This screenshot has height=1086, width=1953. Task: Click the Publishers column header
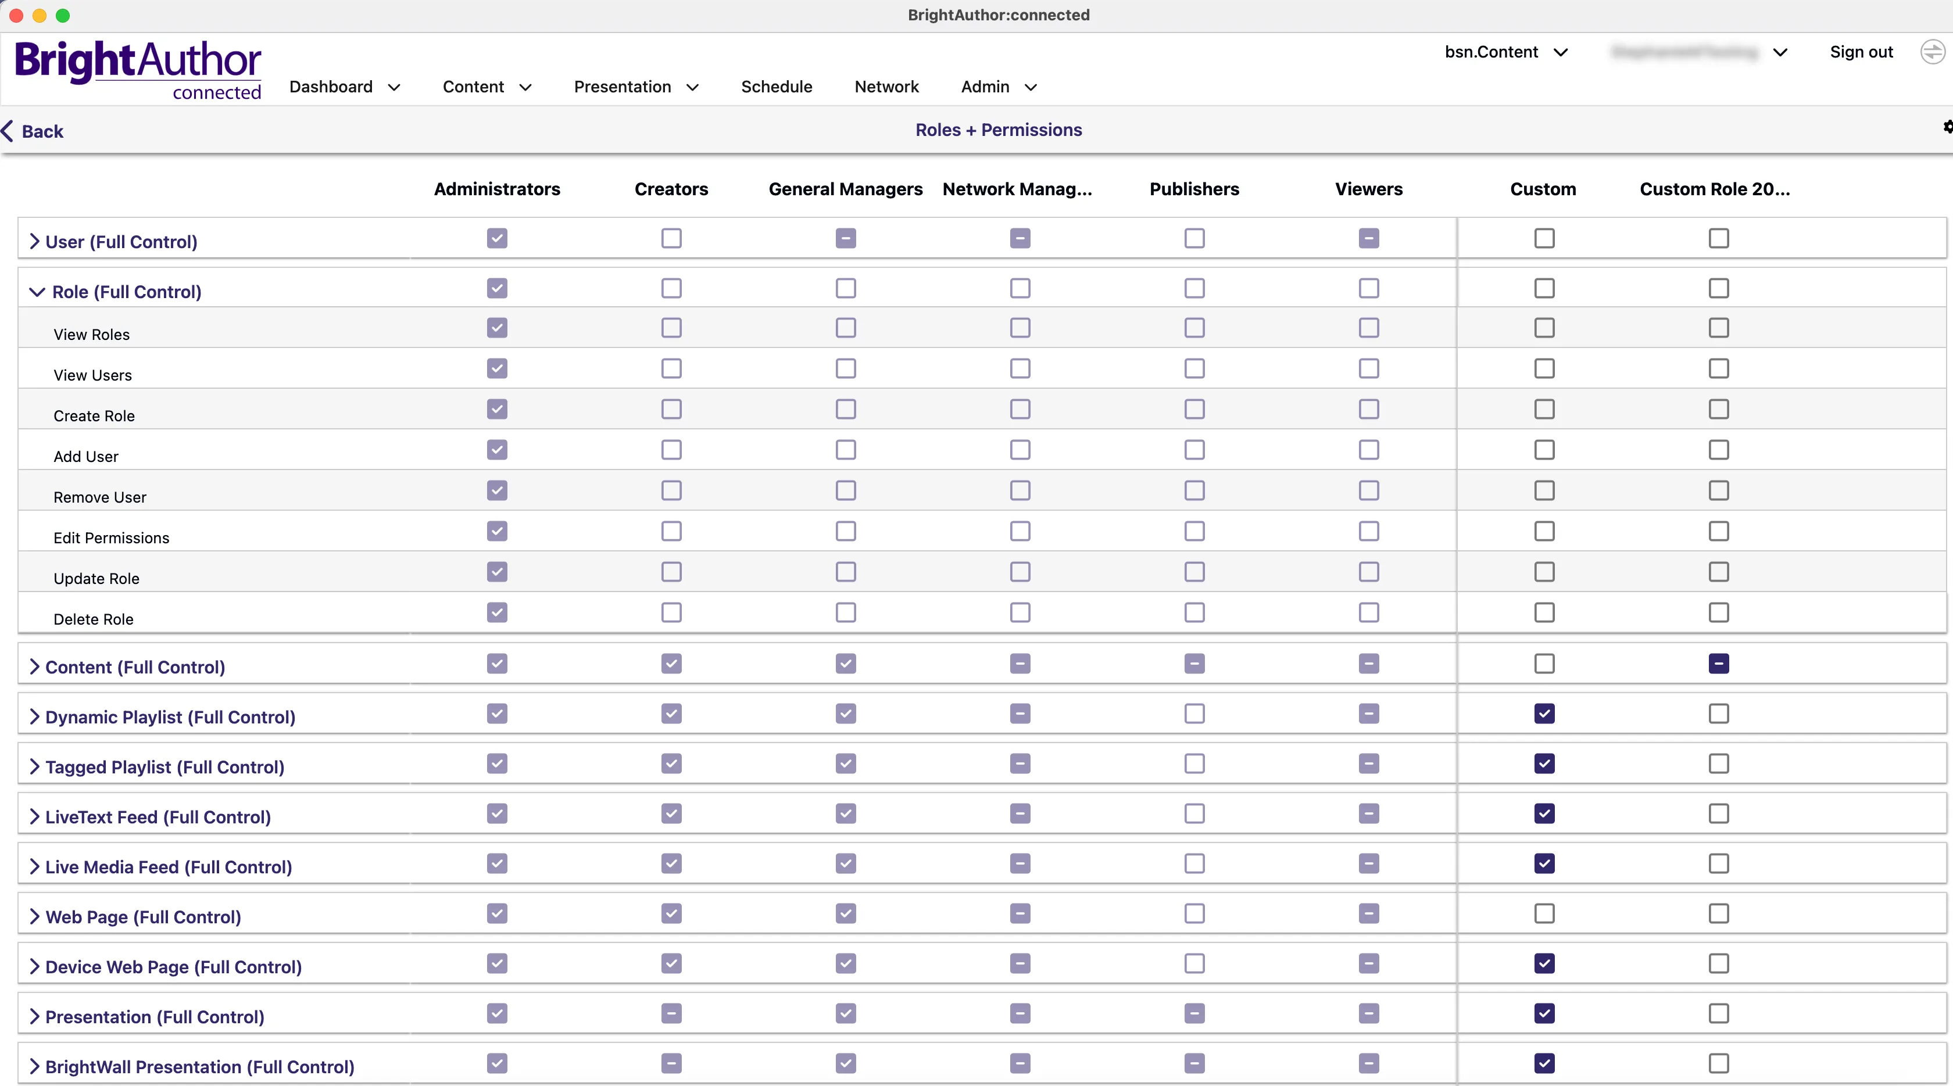pyautogui.click(x=1194, y=189)
